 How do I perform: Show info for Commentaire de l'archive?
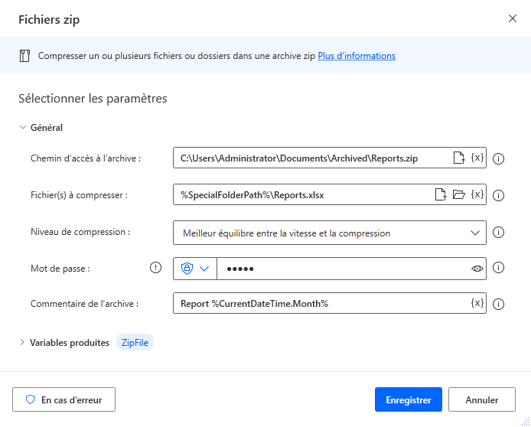tap(498, 304)
